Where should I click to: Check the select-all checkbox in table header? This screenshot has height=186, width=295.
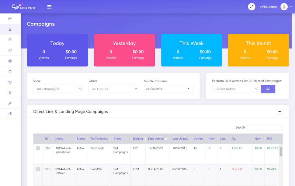pyautogui.click(x=38, y=139)
